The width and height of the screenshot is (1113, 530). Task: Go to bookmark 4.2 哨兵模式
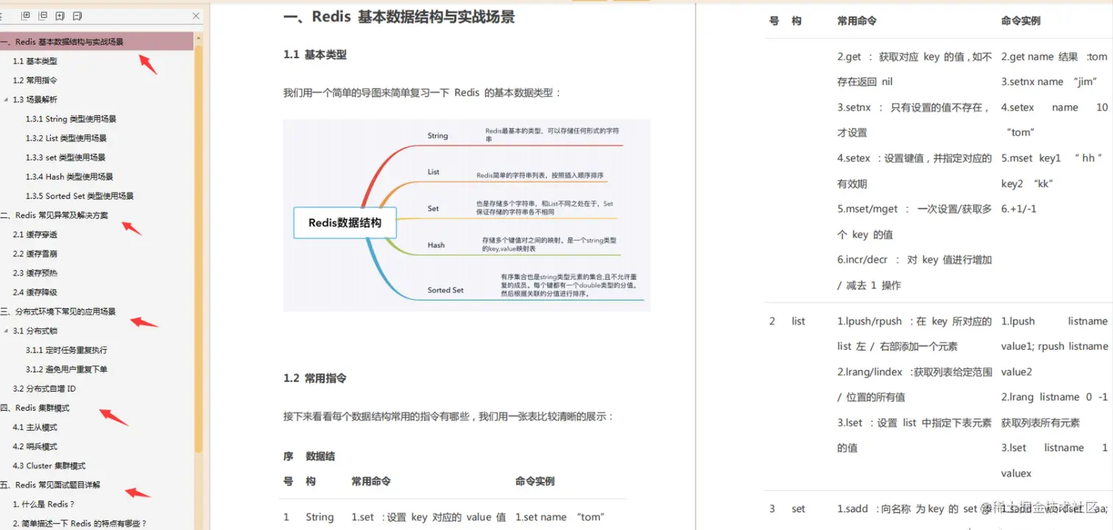coord(35,446)
